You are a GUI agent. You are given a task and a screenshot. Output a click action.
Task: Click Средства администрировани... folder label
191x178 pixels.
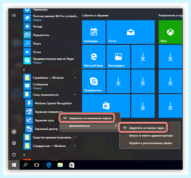(x=53, y=138)
